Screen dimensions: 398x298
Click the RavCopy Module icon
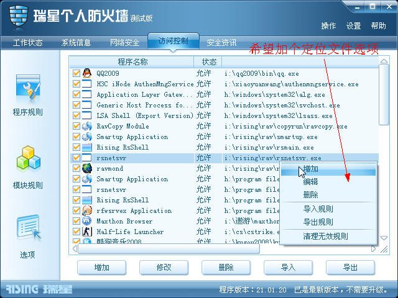87,126
